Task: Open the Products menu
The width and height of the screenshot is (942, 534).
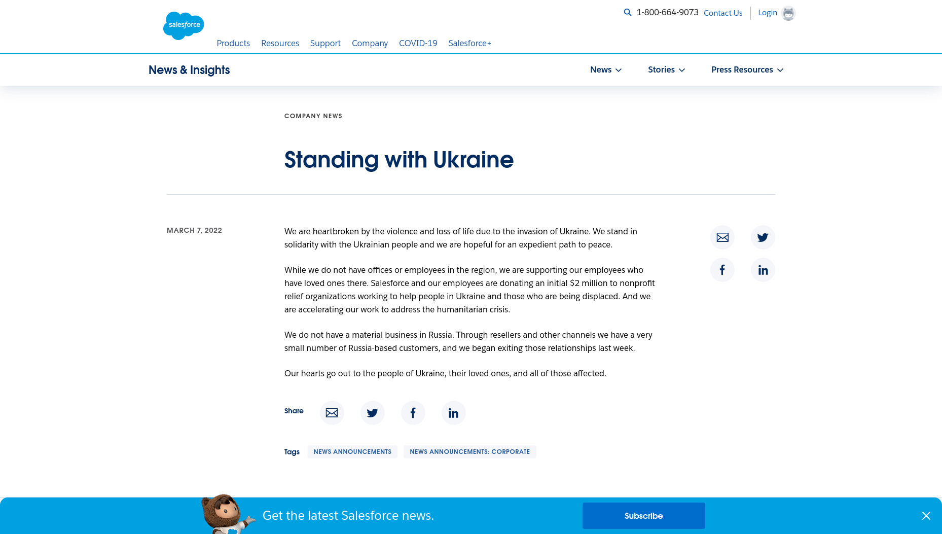Action: tap(233, 44)
